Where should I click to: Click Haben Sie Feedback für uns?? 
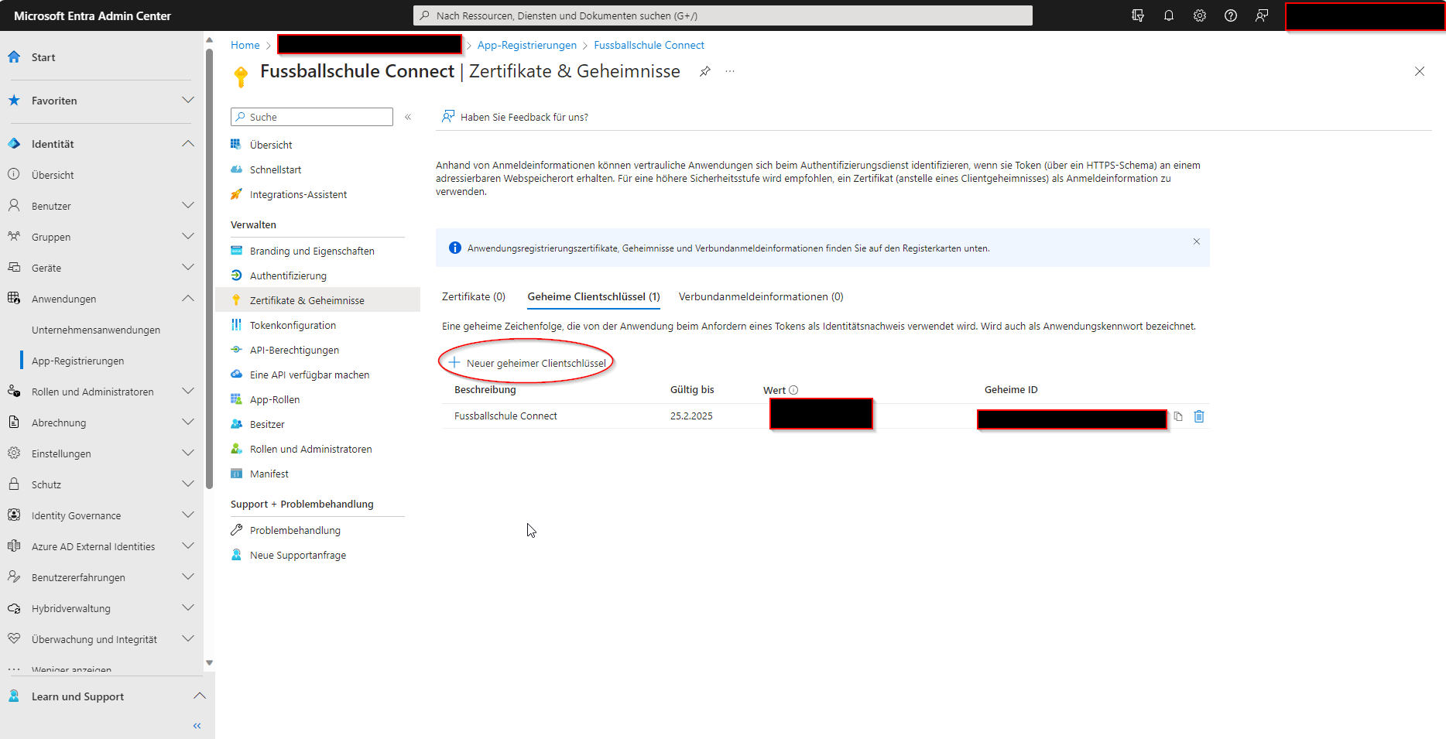515,117
